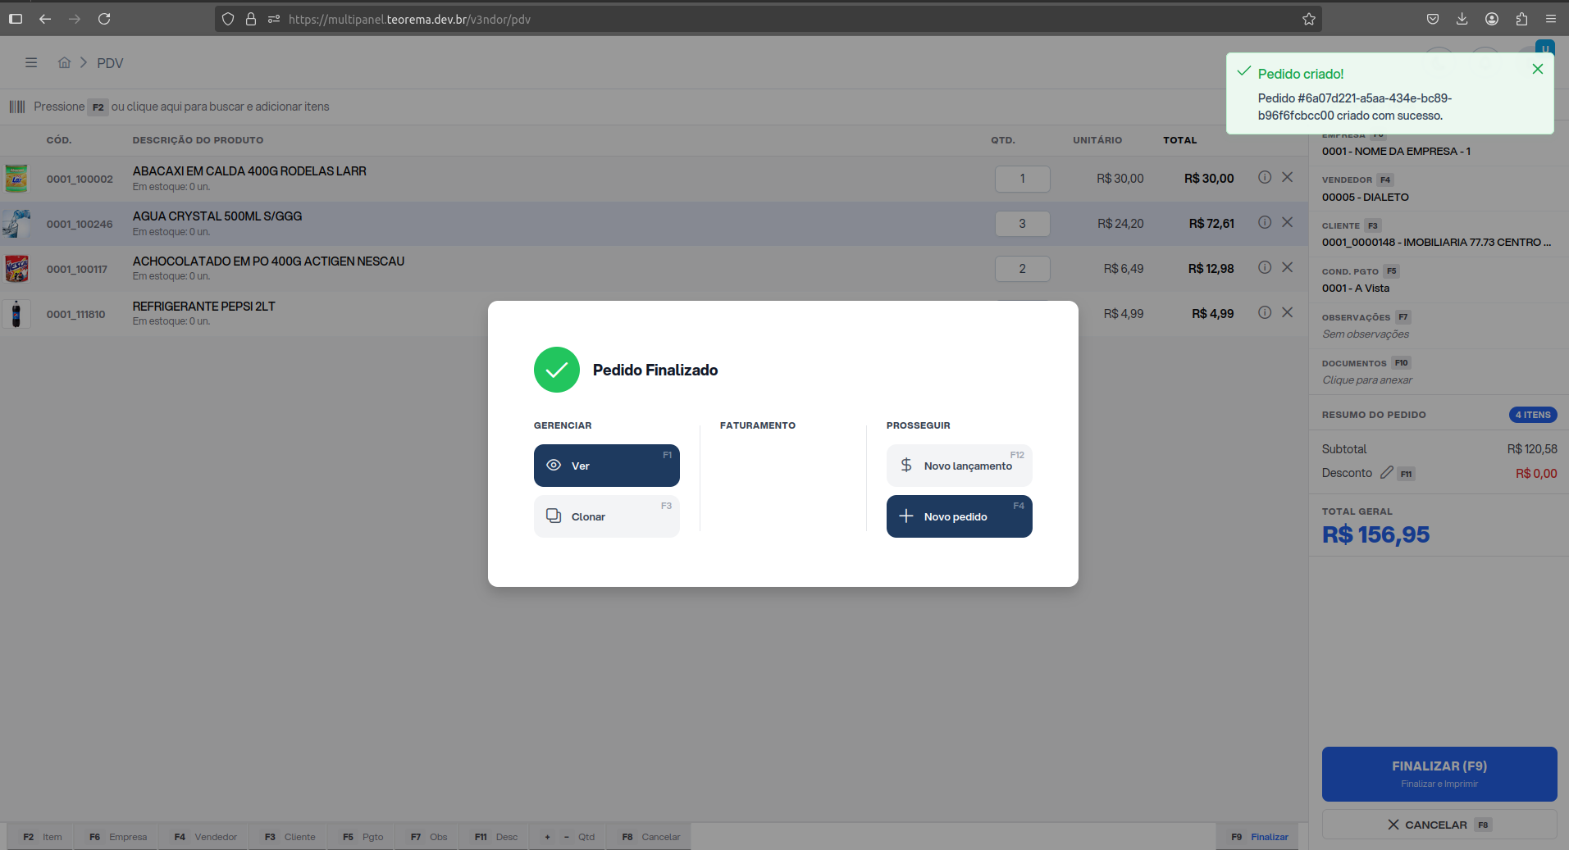
Task: Remove ACHOCOLATADO NESCAU item row
Action: [1288, 267]
